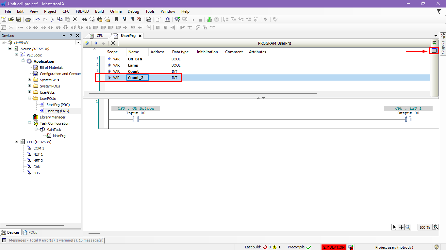Open the Untitled1 project dropdown arrow
This screenshot has height=250, width=446.
(78, 42)
